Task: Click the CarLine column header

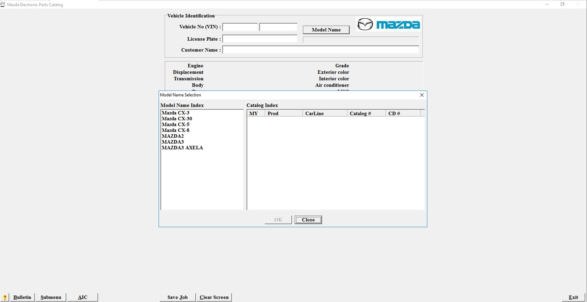Action: 325,113
